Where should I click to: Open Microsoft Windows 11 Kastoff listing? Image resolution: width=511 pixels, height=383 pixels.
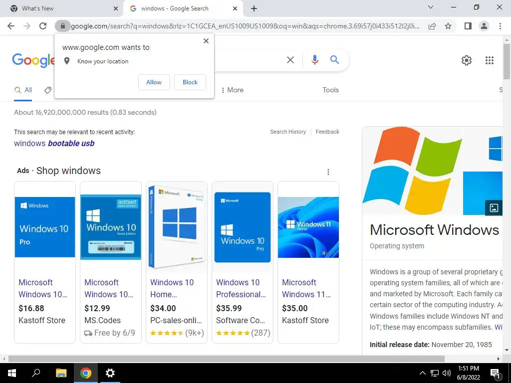point(306,288)
